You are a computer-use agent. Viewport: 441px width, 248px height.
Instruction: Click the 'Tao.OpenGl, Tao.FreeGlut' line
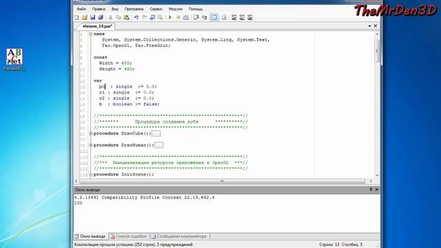(136, 45)
